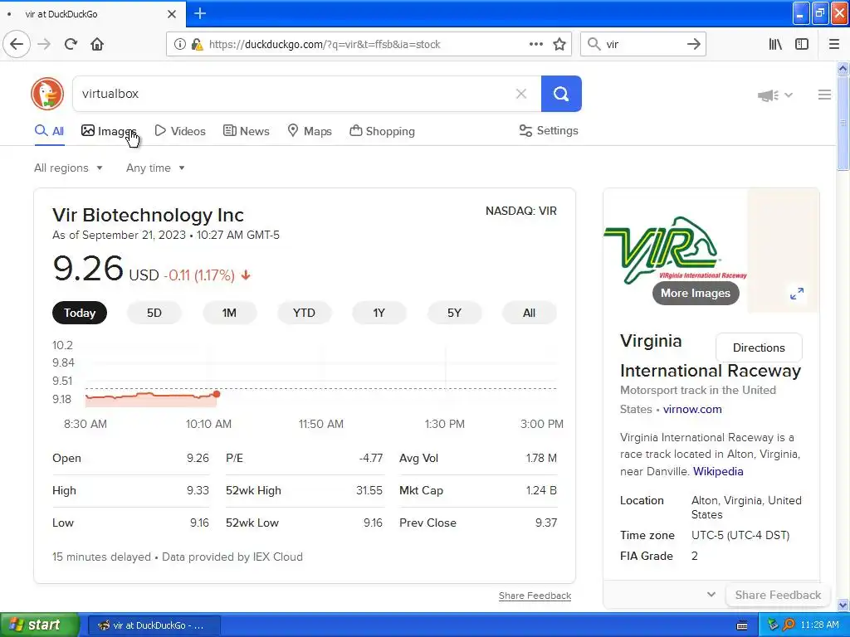Click the 'Vir Biotechnology Inc' heading
Image resolution: width=850 pixels, height=637 pixels.
[x=148, y=215]
